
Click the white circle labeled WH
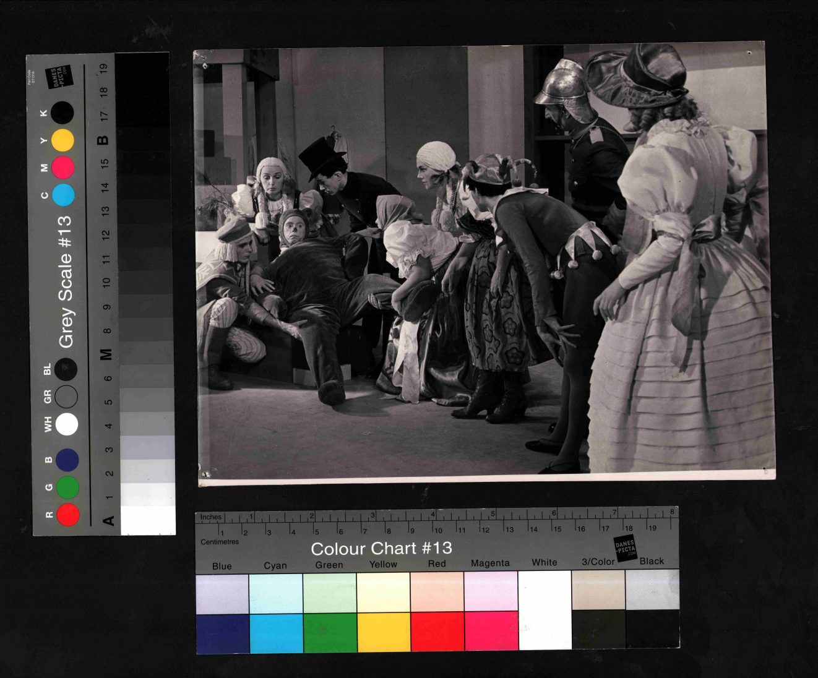pyautogui.click(x=67, y=425)
